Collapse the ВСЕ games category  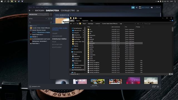(29, 26)
